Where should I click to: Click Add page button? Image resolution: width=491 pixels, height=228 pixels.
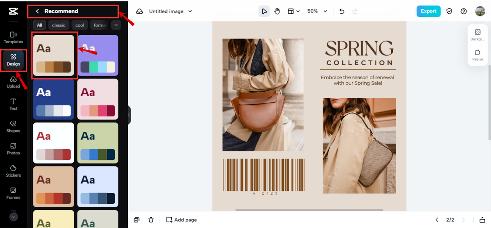click(181, 220)
